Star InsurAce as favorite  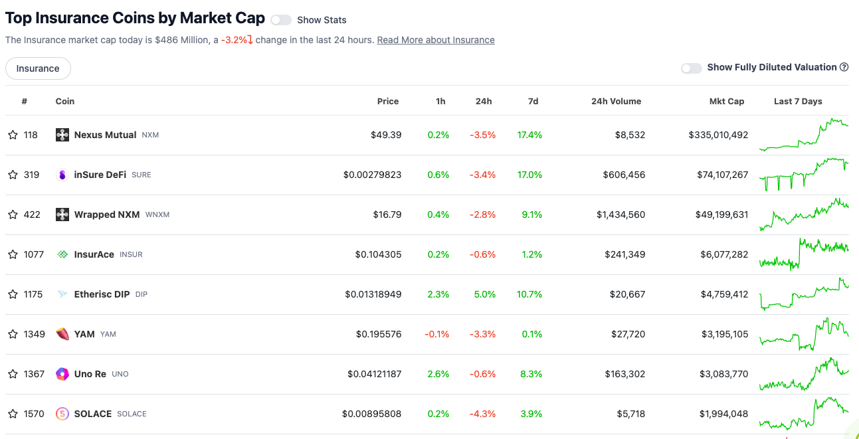click(13, 254)
